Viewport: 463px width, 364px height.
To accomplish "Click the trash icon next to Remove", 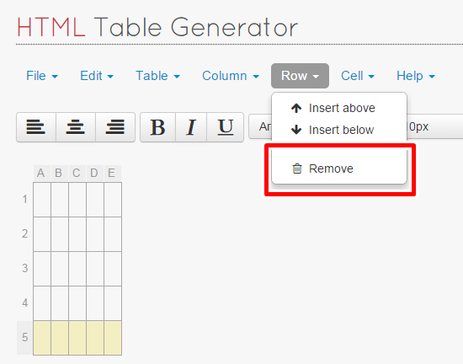I will coord(297,169).
